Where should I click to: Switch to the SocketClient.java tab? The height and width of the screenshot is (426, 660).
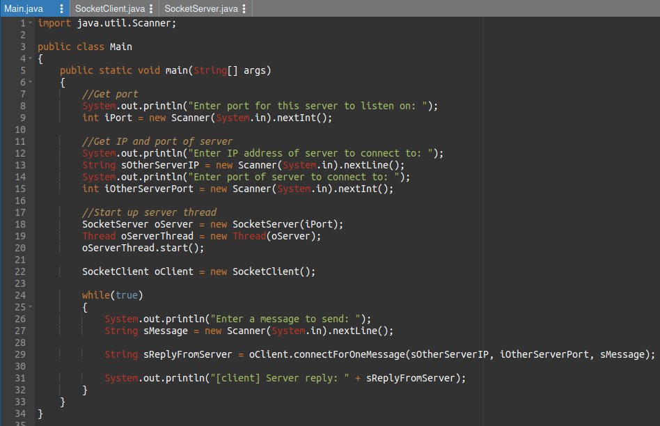110,8
